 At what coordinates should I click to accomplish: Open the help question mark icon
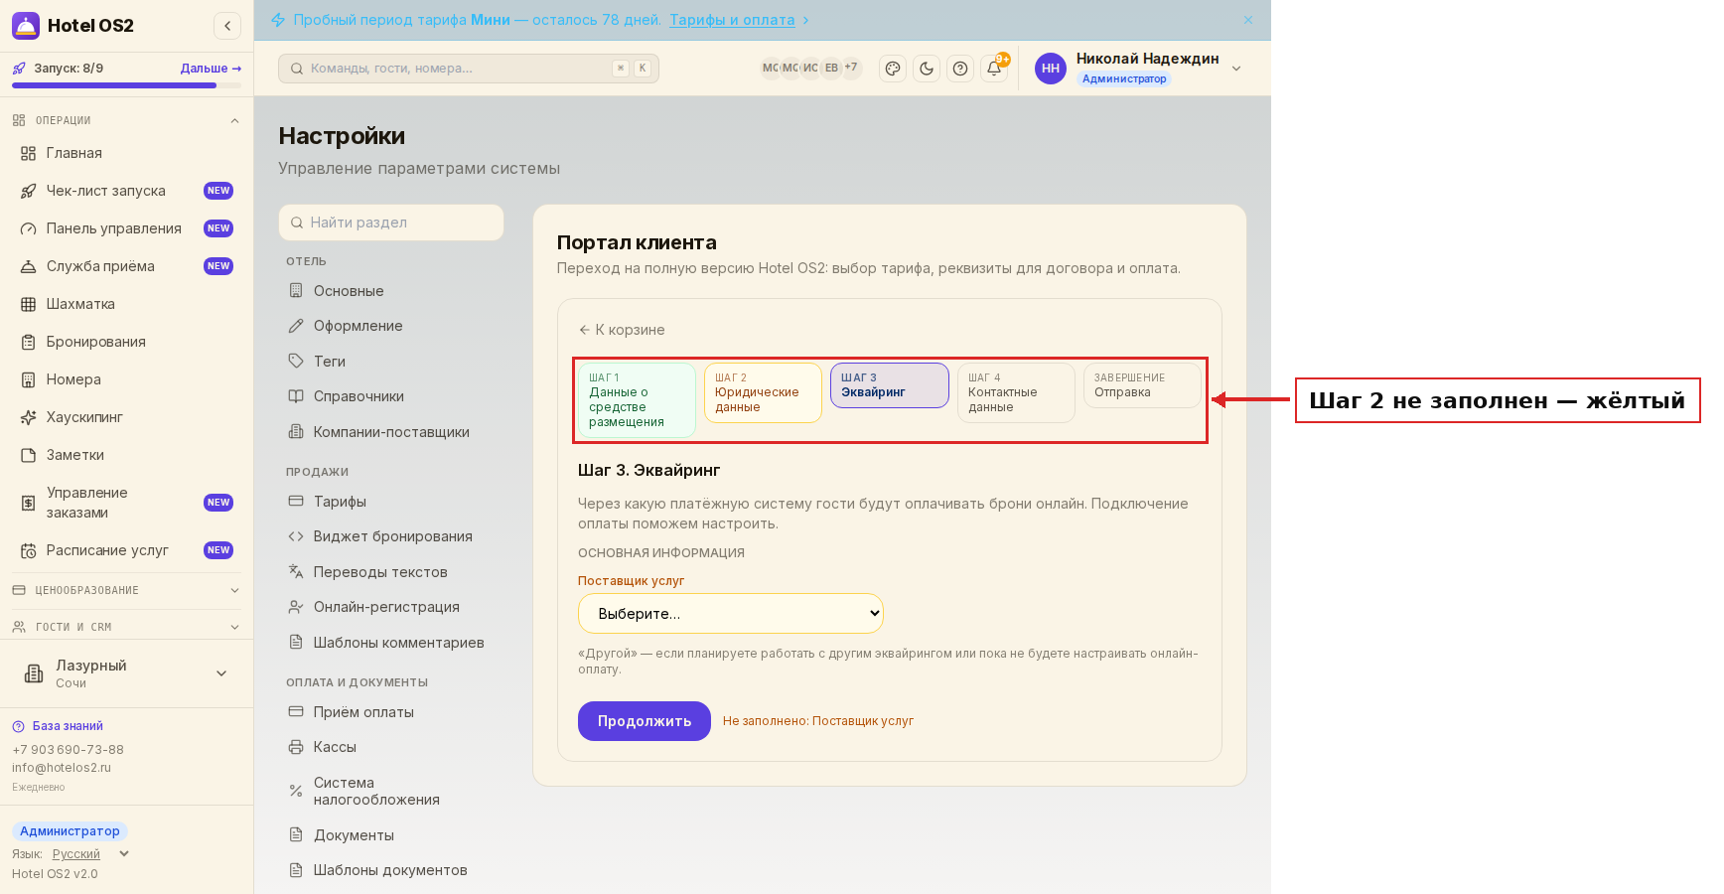pyautogui.click(x=960, y=69)
